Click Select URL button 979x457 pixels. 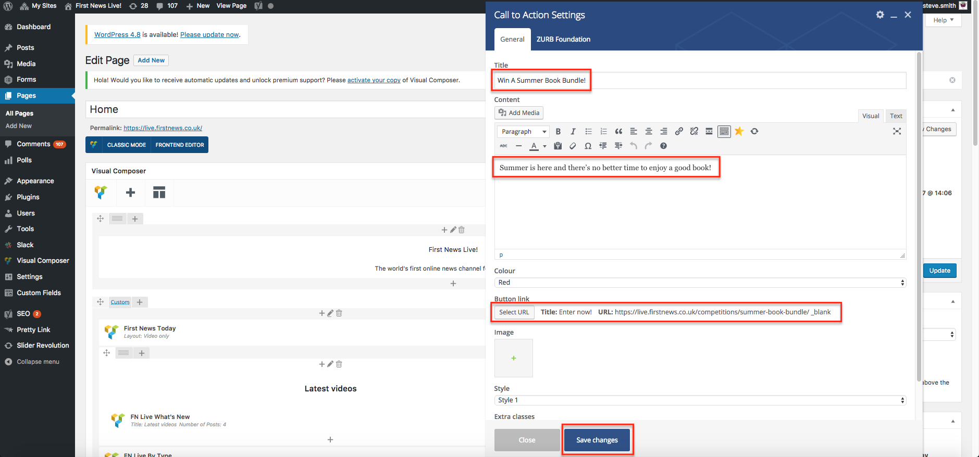(514, 312)
